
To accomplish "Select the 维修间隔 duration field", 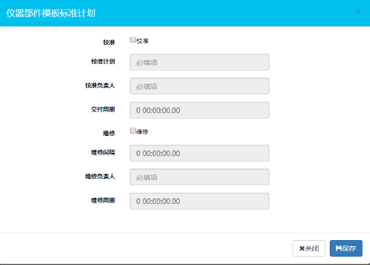I will (199, 153).
